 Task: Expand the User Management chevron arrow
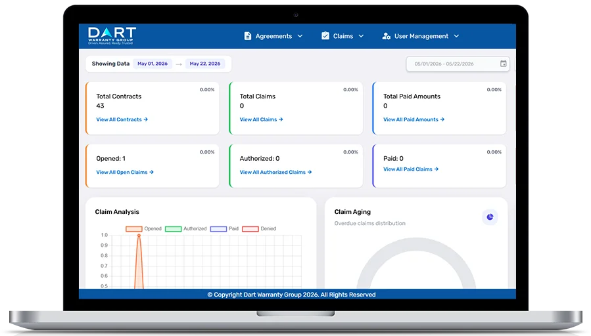click(x=456, y=36)
